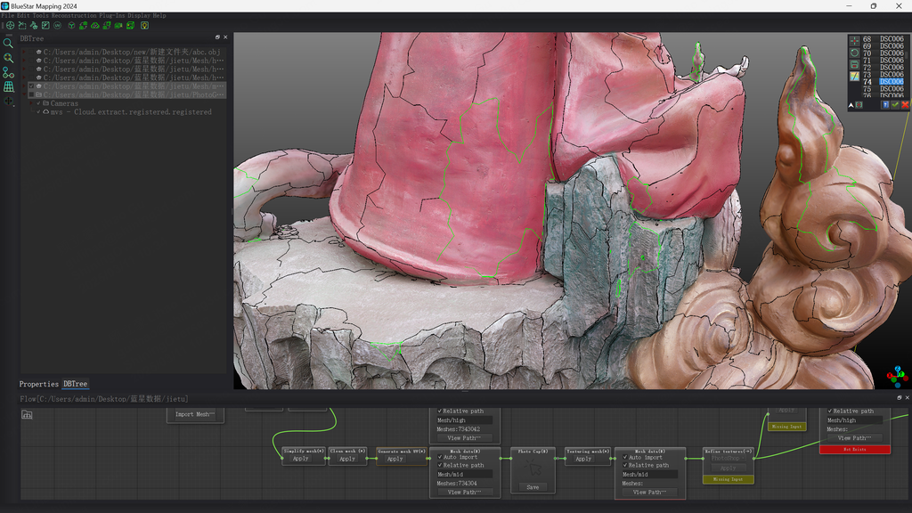Click Save on the Photo Cap node
The image size is (912, 513).
pyautogui.click(x=533, y=487)
